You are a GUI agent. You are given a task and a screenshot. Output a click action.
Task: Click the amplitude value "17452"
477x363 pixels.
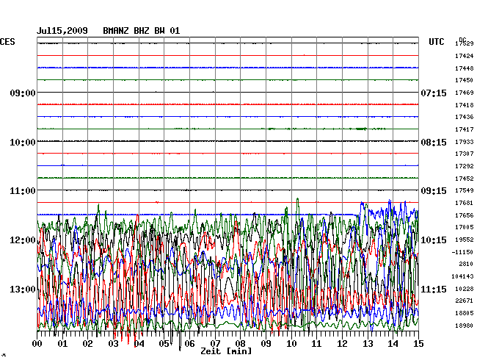point(465,179)
